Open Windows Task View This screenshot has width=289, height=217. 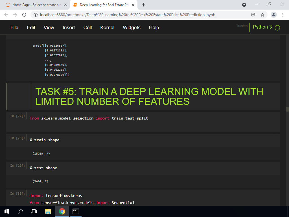[34, 211]
